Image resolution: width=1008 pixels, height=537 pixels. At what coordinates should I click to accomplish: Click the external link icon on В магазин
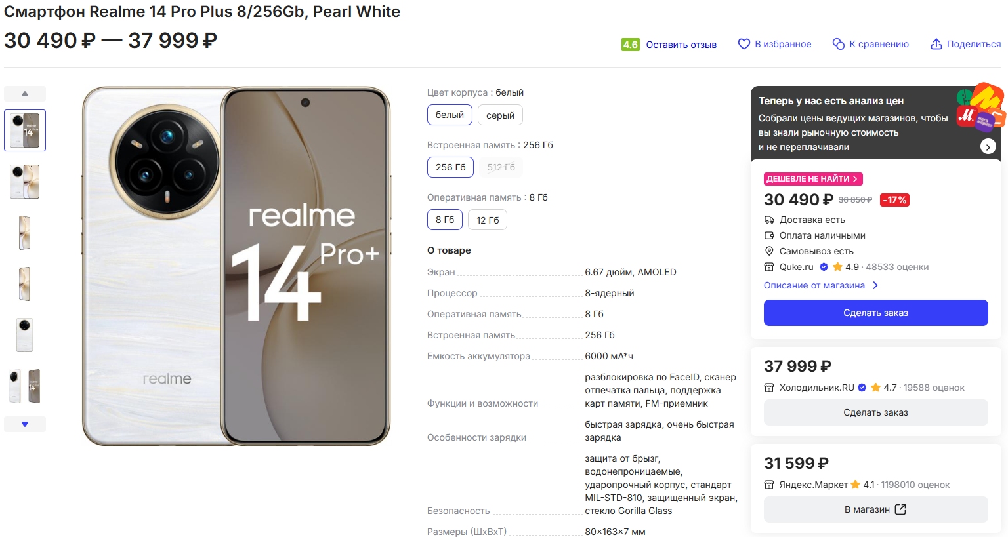[x=900, y=509]
